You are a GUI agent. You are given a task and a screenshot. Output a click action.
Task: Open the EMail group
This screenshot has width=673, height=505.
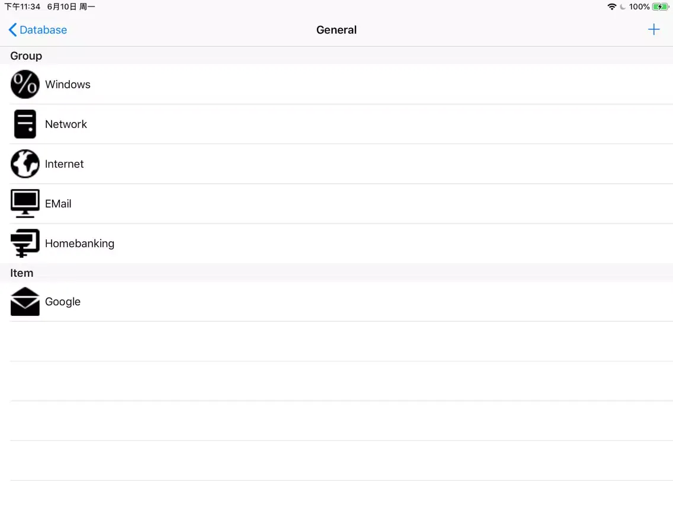[59, 203]
